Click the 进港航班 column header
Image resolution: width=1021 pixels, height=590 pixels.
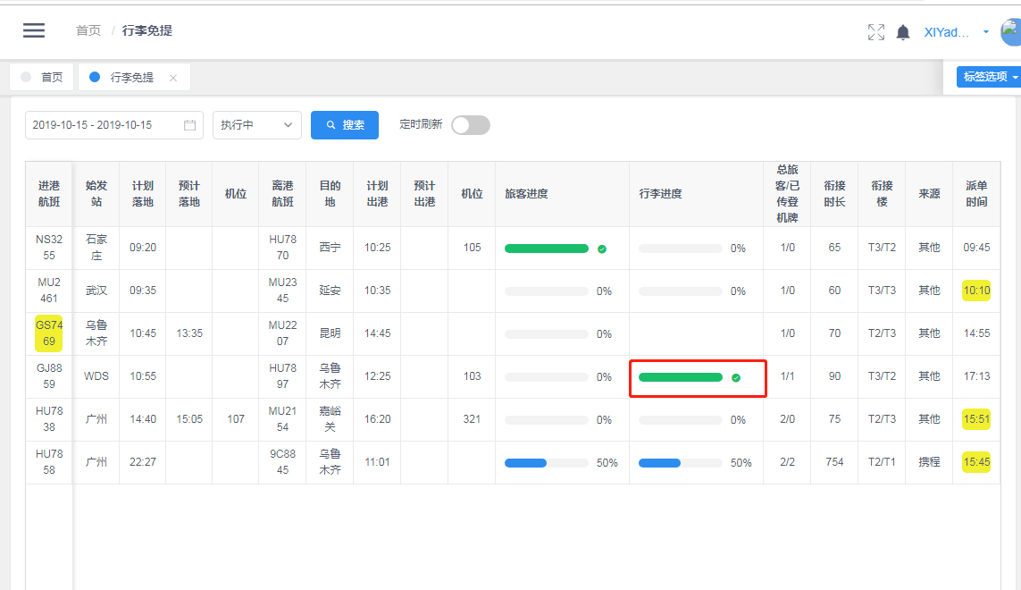click(x=49, y=194)
